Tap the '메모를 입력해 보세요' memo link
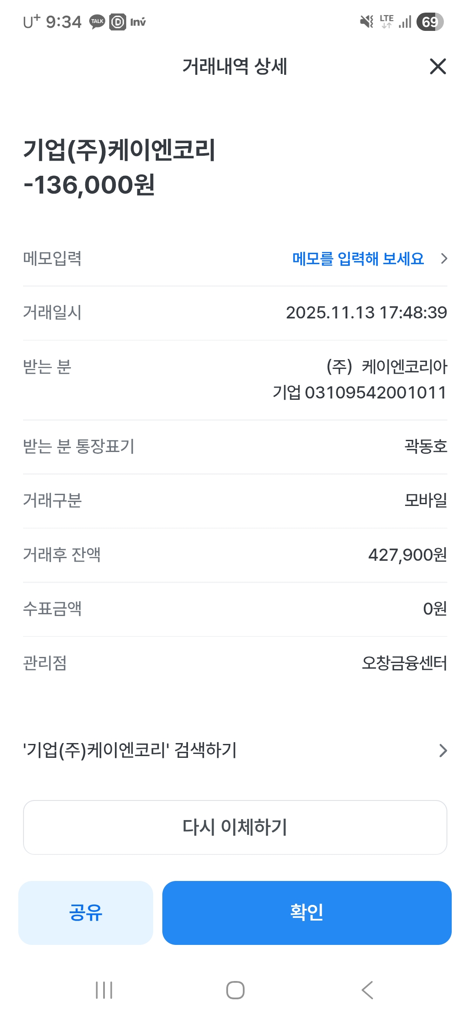470x1018 pixels. [358, 259]
